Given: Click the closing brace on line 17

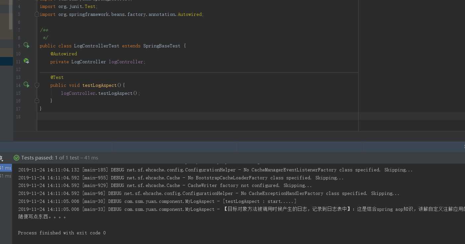Looking at the screenshot, I should point(41,108).
